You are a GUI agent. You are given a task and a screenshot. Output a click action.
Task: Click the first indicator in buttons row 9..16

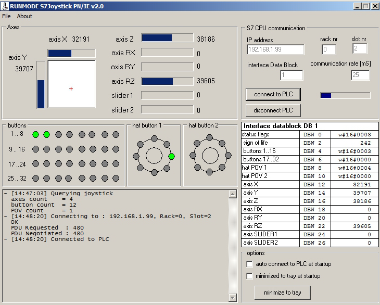pyautogui.click(x=35, y=149)
